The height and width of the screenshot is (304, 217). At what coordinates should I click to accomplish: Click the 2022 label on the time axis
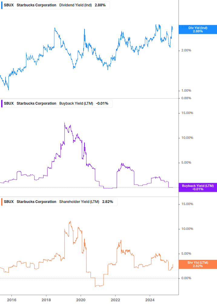tap(115, 300)
